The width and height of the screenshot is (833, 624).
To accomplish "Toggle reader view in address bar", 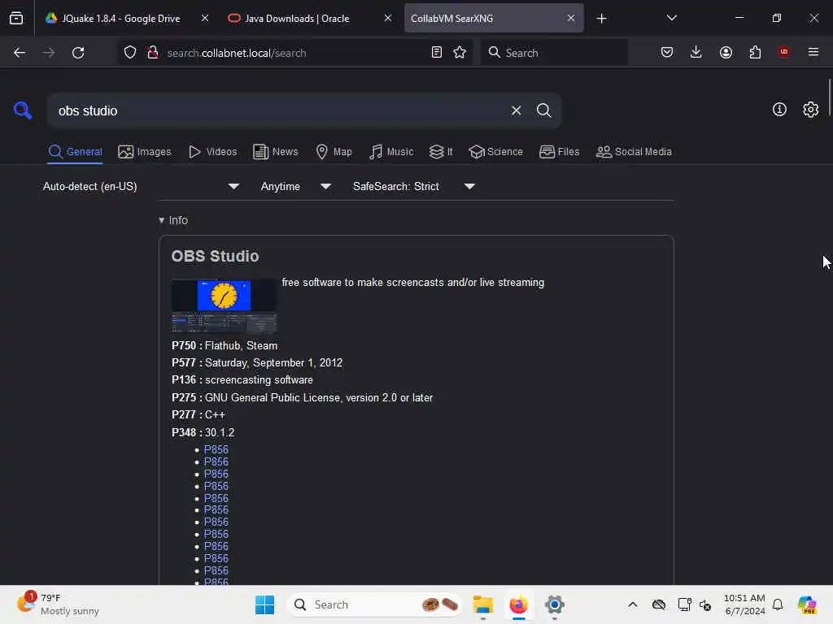I will [437, 53].
